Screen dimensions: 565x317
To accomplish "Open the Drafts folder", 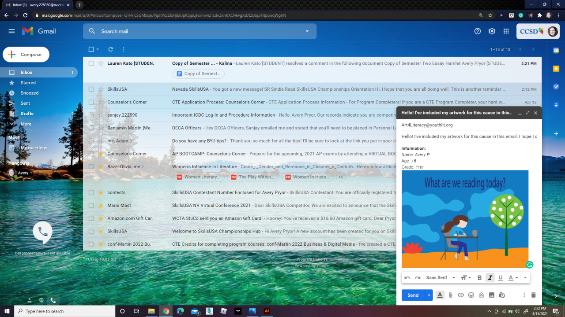I will pos(26,114).
